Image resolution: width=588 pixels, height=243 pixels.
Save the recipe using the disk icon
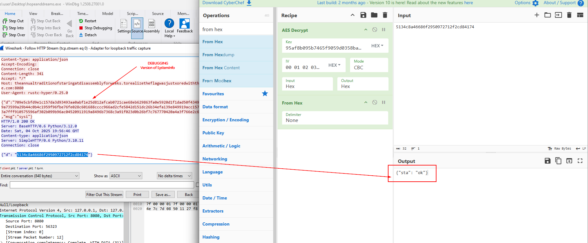[x=363, y=15]
